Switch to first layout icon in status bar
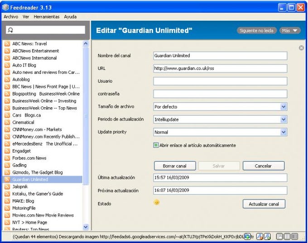This screenshot has height=243, width=308. point(279,237)
